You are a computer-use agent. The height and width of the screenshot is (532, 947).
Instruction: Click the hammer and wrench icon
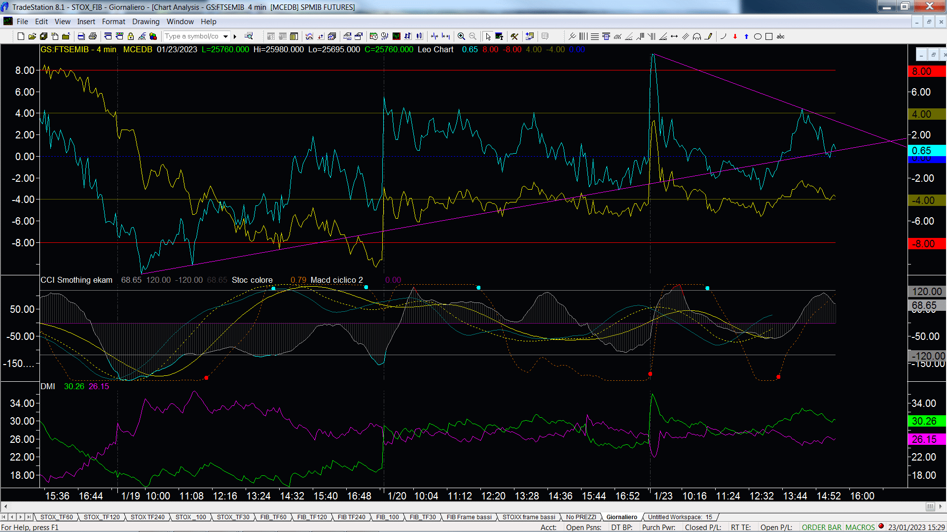pyautogui.click(x=514, y=36)
